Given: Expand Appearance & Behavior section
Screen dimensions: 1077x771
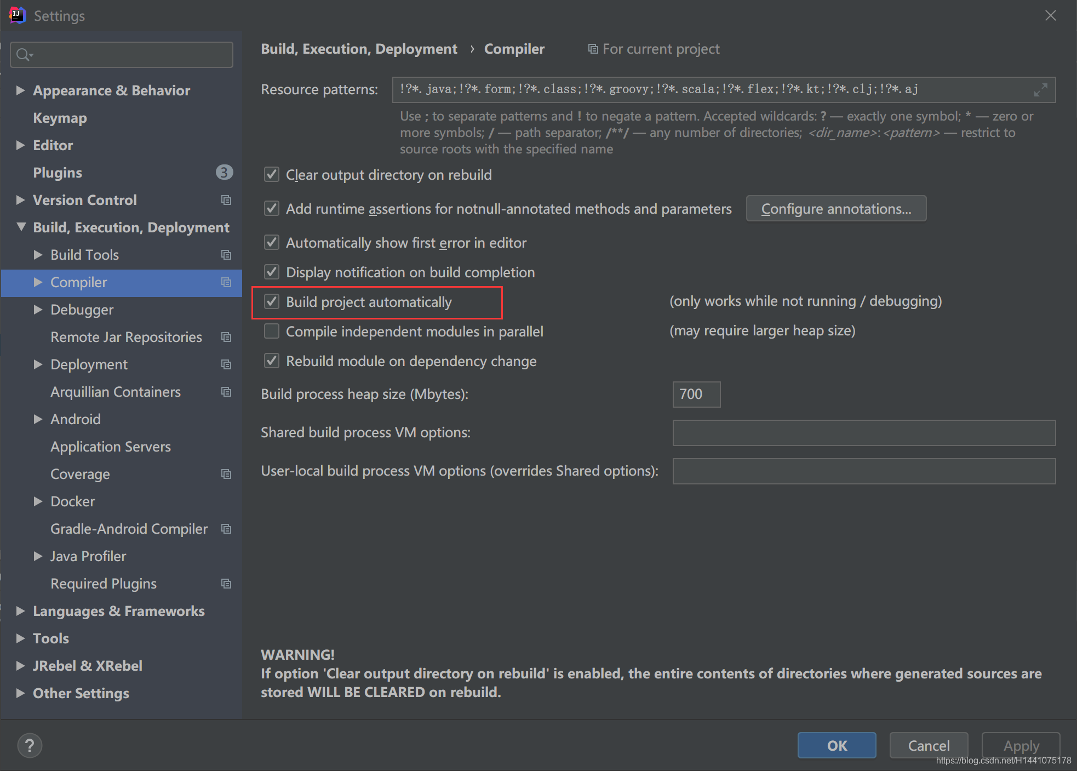Looking at the screenshot, I should point(20,90).
